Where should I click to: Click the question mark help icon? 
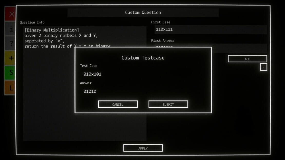[10, 43]
